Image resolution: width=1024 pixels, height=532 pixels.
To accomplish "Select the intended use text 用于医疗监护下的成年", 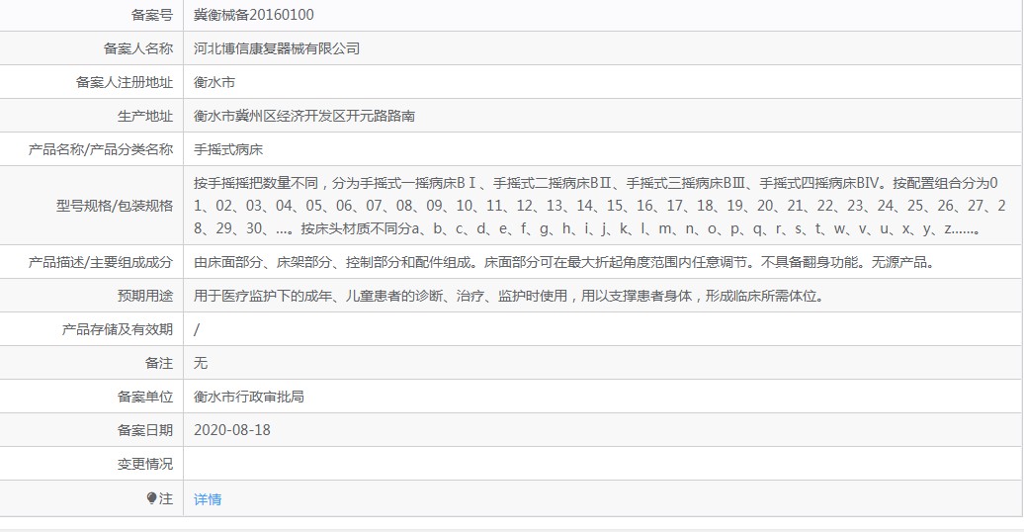I will [510, 296].
